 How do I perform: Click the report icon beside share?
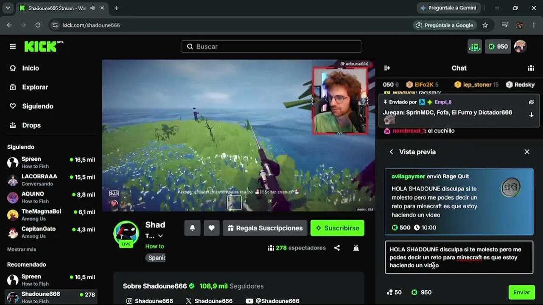[x=356, y=248]
